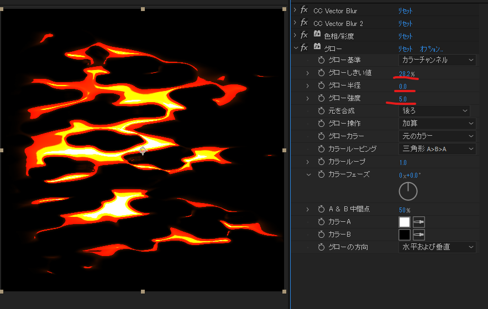Image resolution: width=488 pixels, height=309 pixels.
Task: Open グロー オプション link
Action: click(432, 49)
